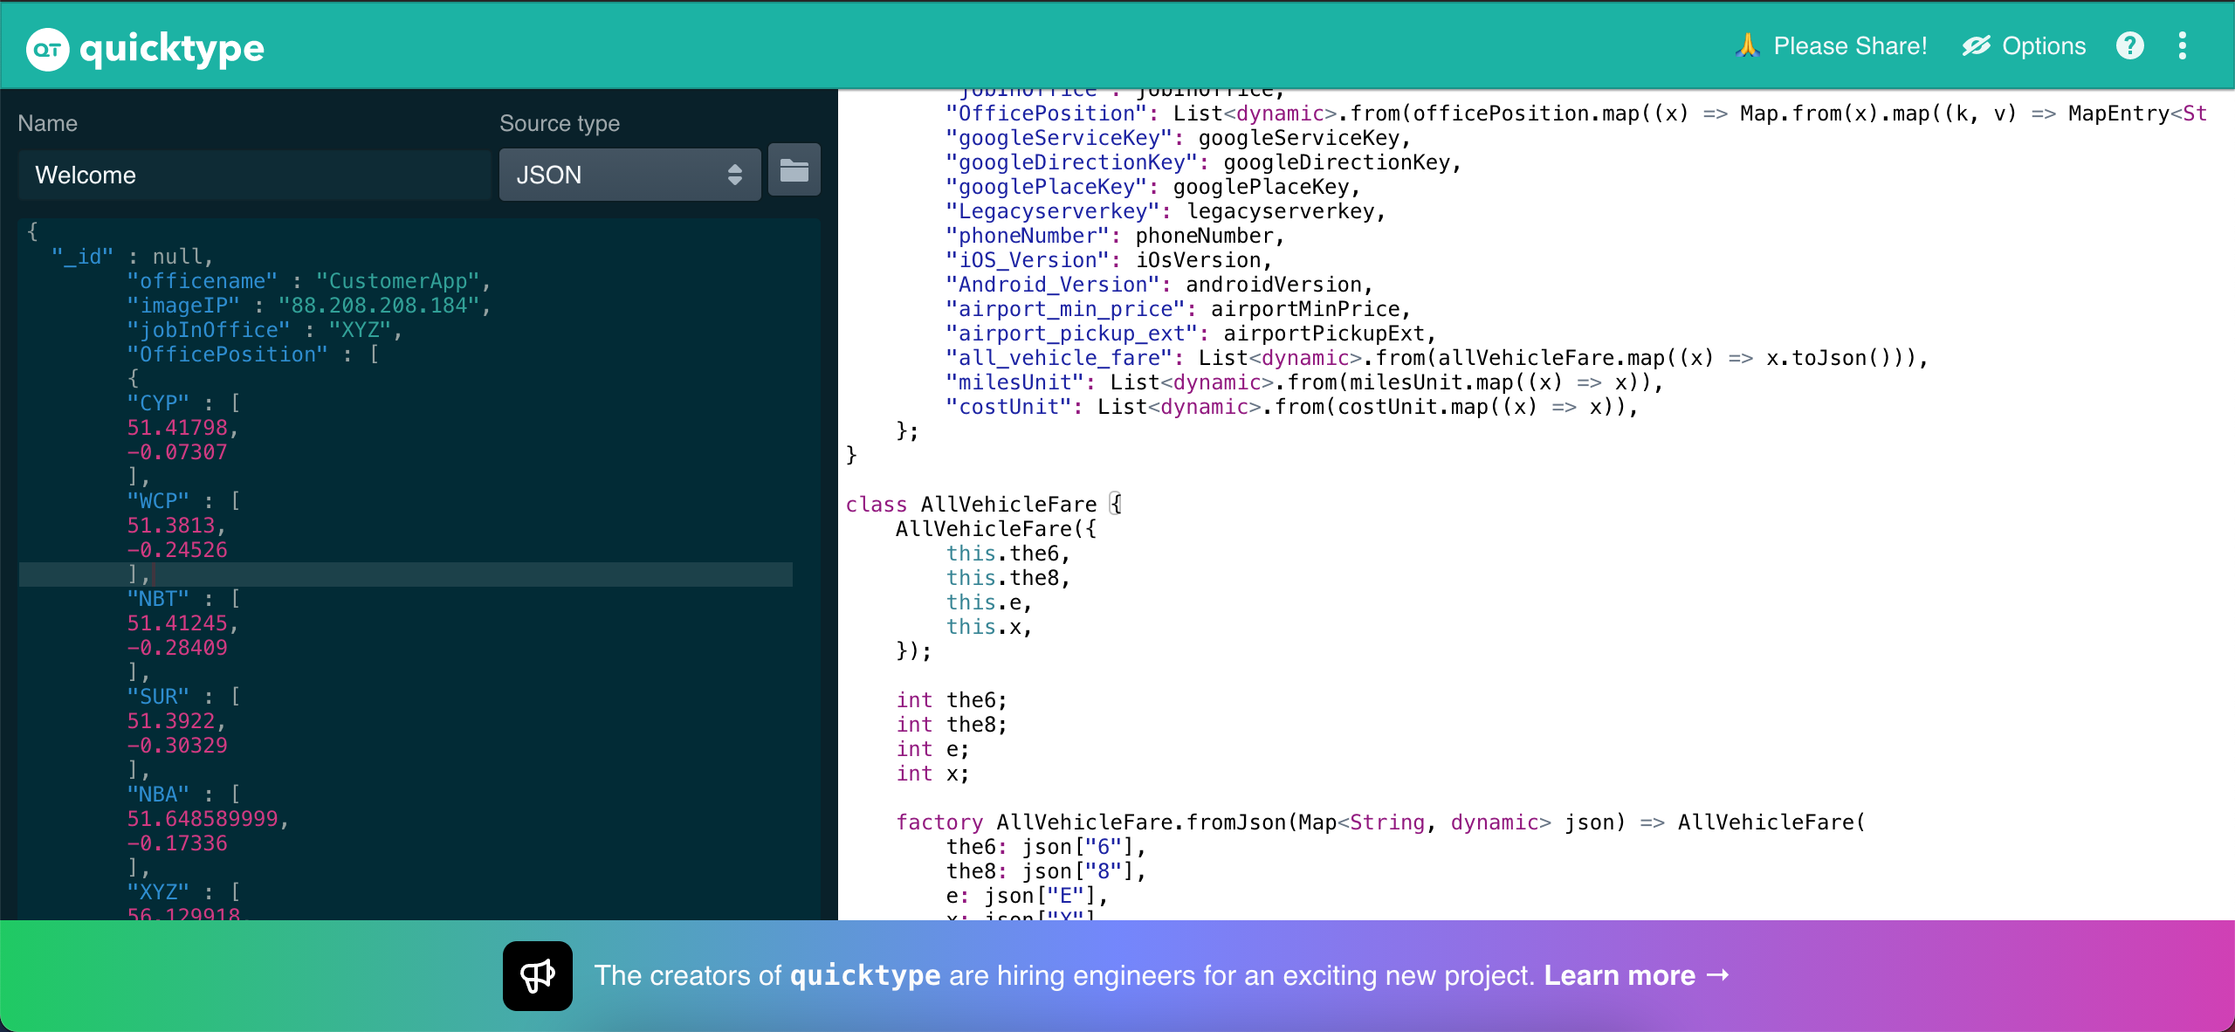Click the up-down arrows inside the JSON selector

tap(734, 174)
